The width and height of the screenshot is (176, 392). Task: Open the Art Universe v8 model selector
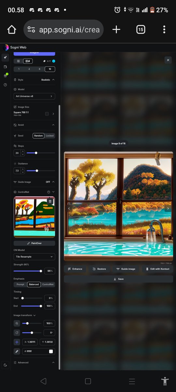tap(34, 96)
